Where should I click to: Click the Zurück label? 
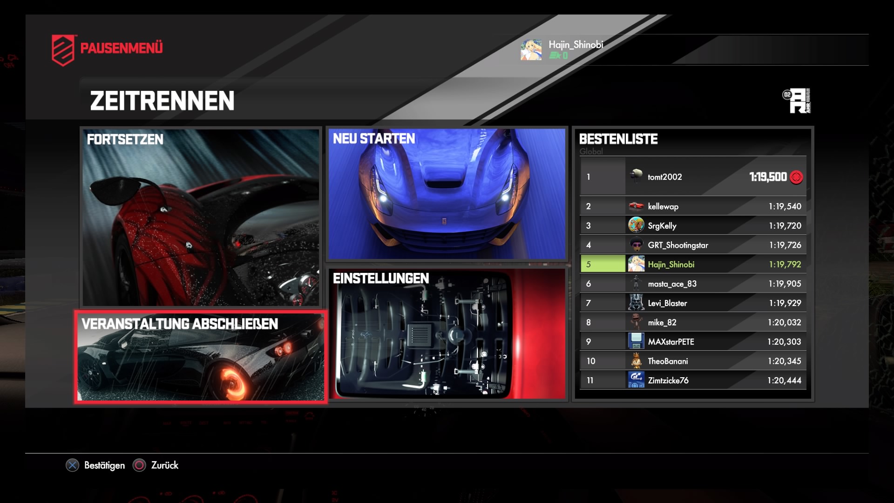coord(165,465)
